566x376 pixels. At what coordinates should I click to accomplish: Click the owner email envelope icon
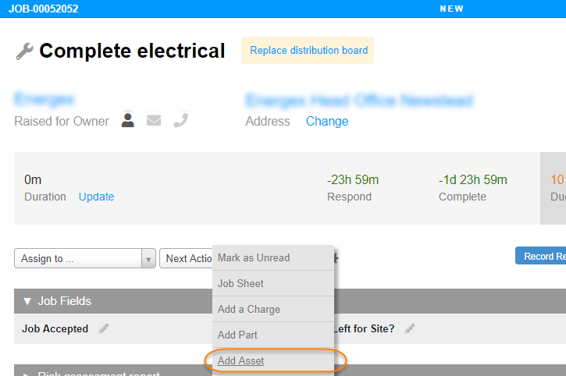[x=154, y=120]
